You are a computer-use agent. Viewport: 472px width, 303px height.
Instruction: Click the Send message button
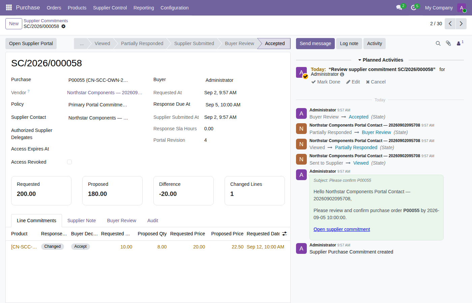click(x=315, y=43)
